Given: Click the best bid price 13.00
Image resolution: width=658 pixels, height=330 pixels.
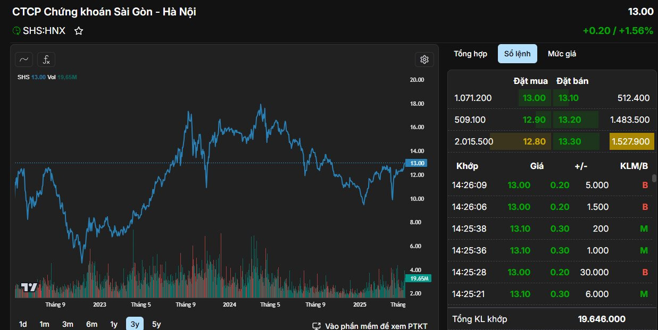Looking at the screenshot, I should 534,98.
